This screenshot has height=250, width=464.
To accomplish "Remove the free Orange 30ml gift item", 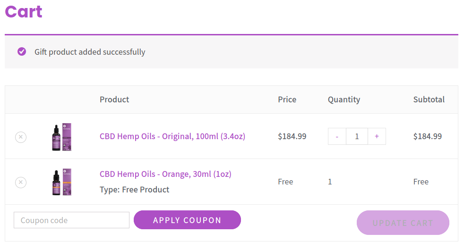I will click(21, 182).
